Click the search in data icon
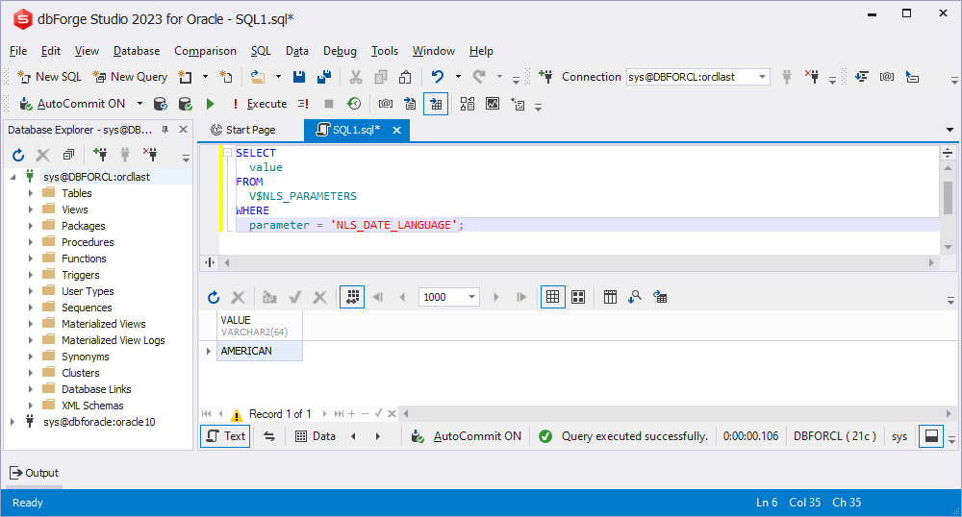 point(634,297)
